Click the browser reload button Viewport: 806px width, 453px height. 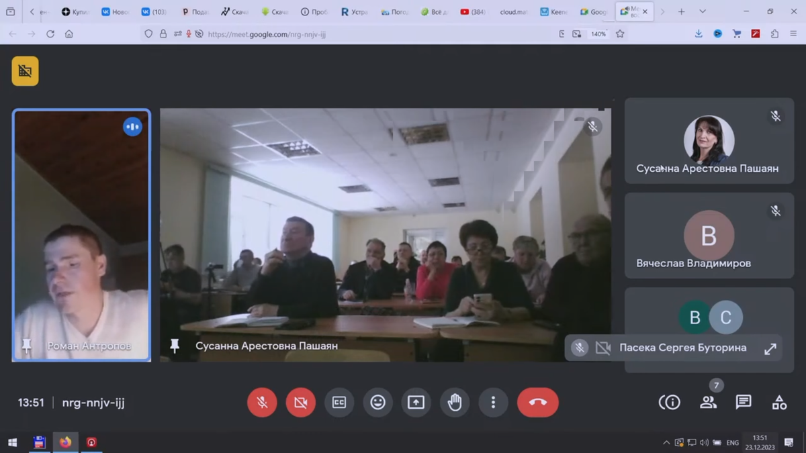50,34
